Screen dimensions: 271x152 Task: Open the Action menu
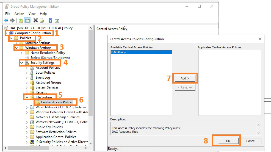tap(19, 14)
